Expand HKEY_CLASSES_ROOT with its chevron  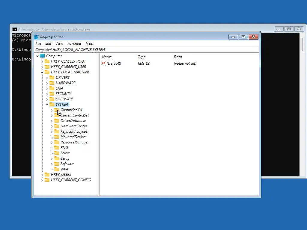(42, 62)
